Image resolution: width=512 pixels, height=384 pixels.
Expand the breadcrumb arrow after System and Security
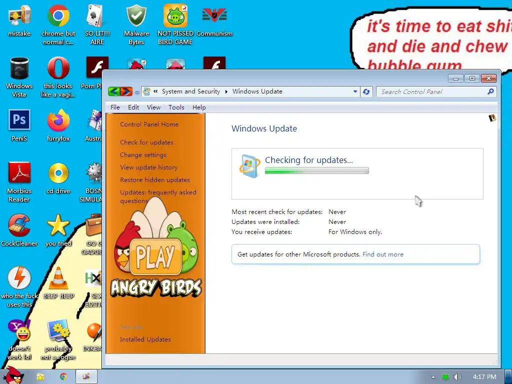[226, 92]
